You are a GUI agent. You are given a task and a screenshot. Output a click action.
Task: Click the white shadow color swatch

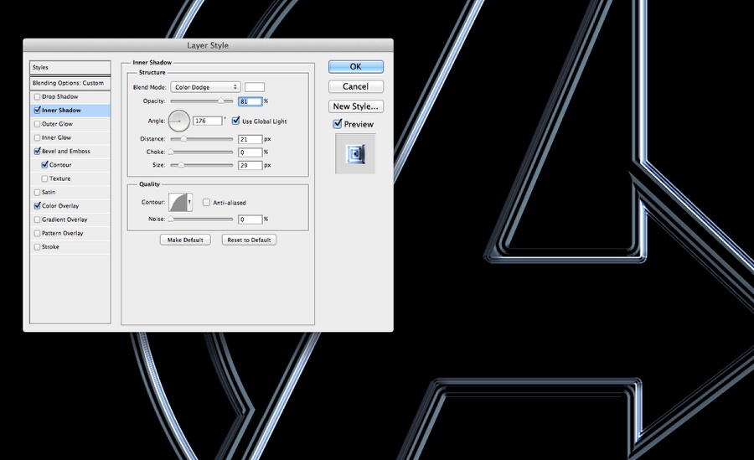tap(255, 87)
